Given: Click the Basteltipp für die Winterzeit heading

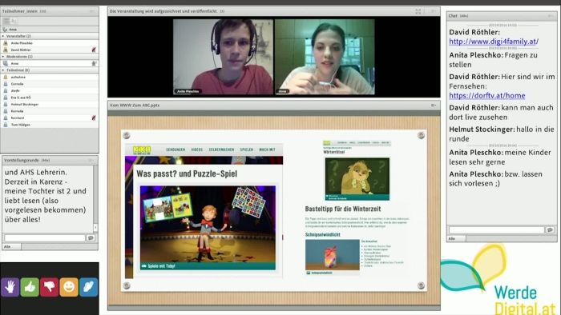Looking at the screenshot, I should [343, 209].
